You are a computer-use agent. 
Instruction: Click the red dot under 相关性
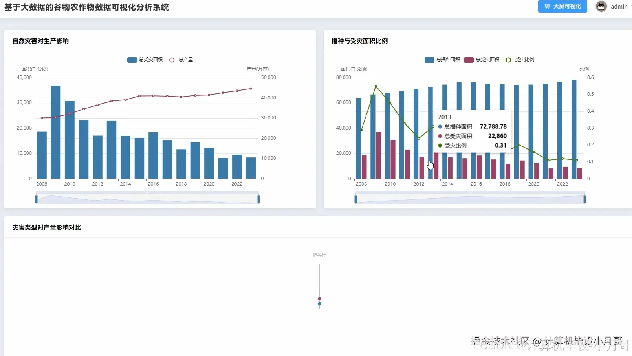(x=319, y=299)
